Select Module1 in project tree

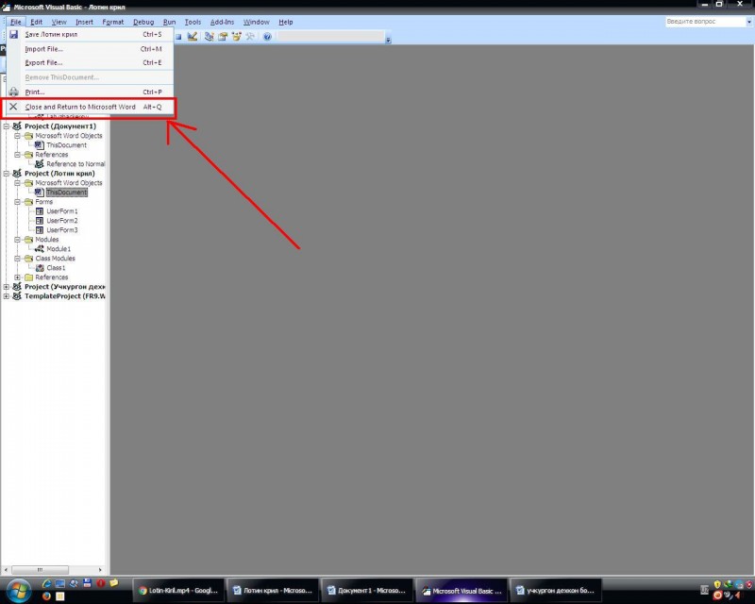(x=59, y=249)
